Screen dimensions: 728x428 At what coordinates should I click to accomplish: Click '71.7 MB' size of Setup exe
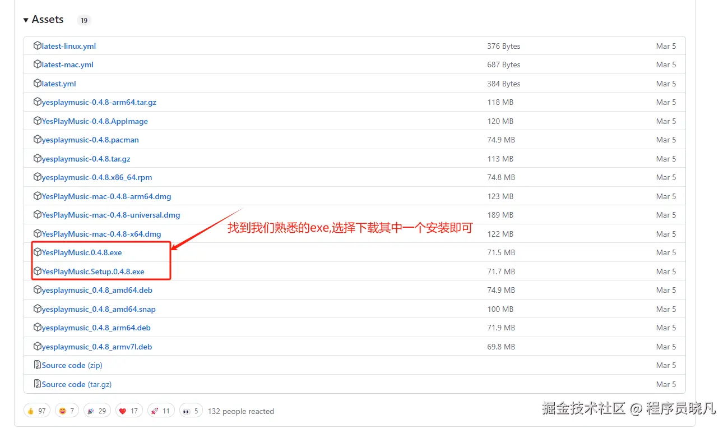tap(501, 271)
